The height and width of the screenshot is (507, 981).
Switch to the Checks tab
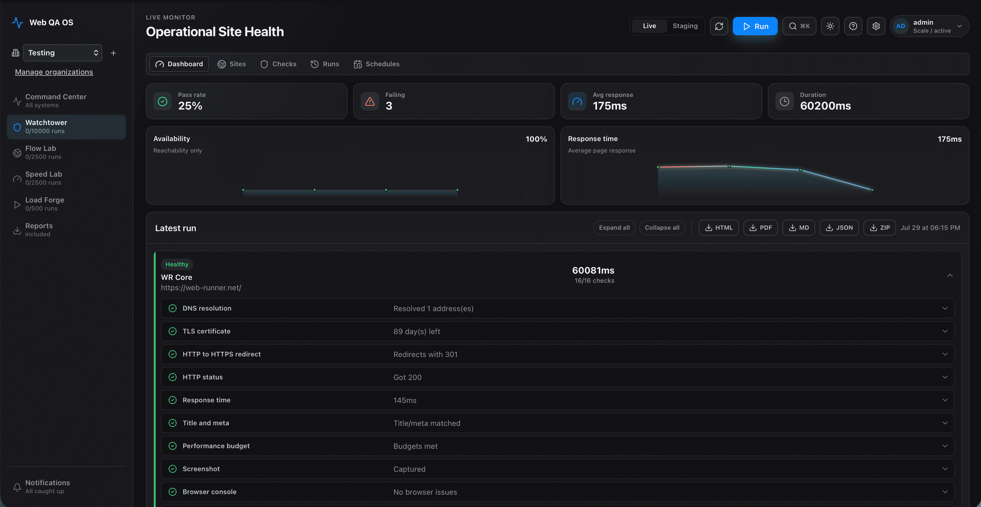(x=278, y=64)
